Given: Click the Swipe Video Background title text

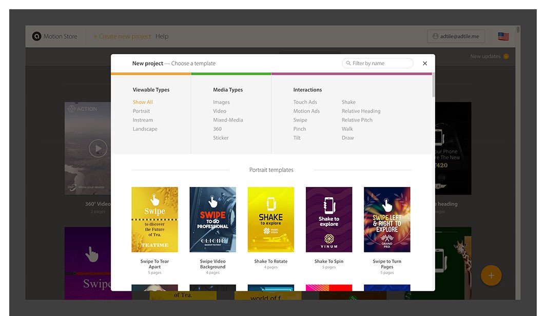Looking at the screenshot, I should click(x=213, y=264).
